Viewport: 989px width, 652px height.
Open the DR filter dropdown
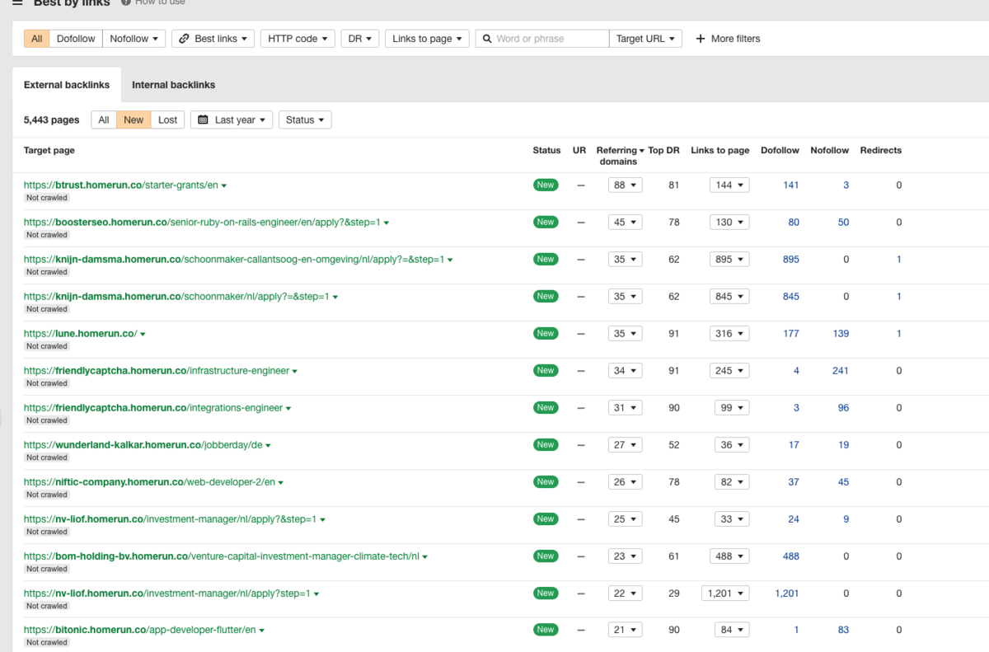click(x=359, y=39)
